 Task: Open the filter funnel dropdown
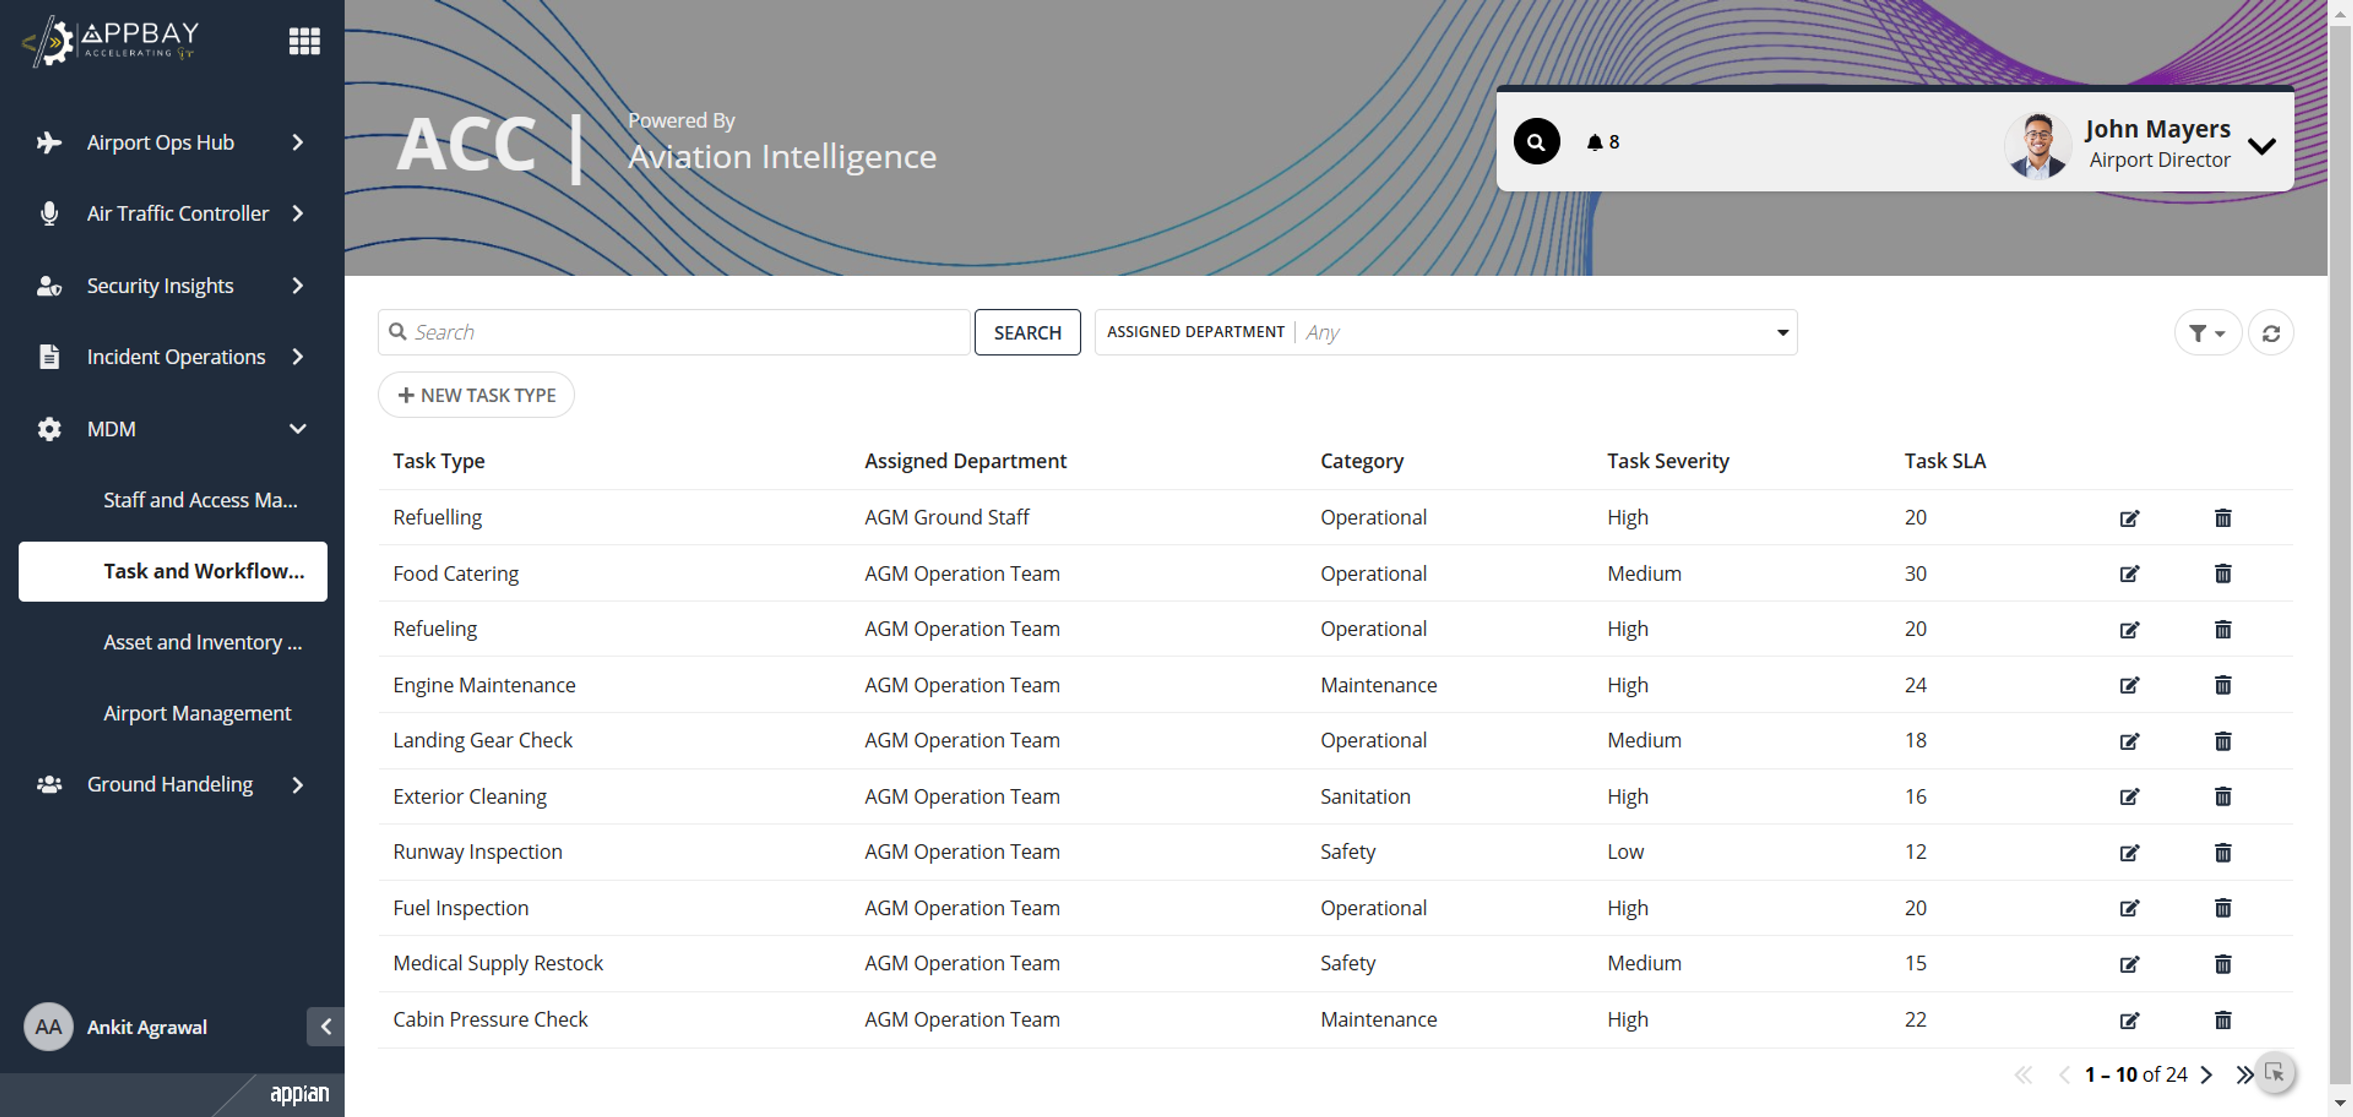pos(2207,333)
